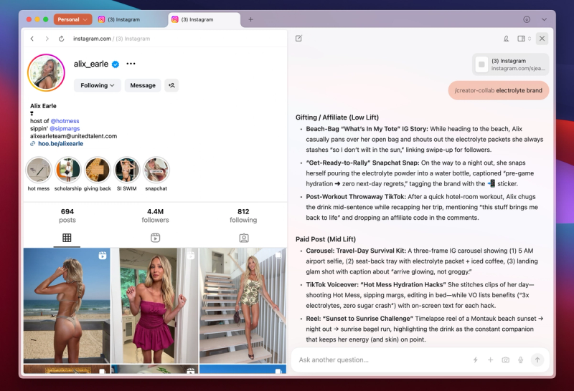Click the lightning bolt shortcuts icon
This screenshot has height=391, width=574.
coord(475,360)
